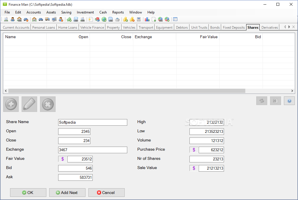Open the Assets menu

[x=51, y=12]
